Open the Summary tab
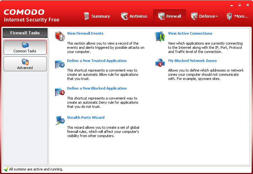Viewport: 253px width, 174px height. click(97, 16)
